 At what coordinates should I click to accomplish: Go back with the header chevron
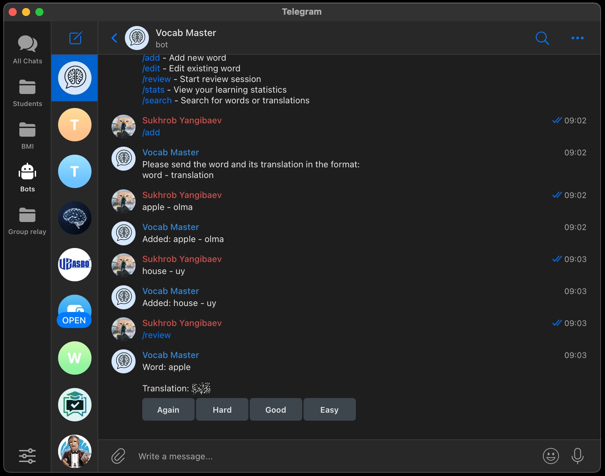tap(114, 38)
